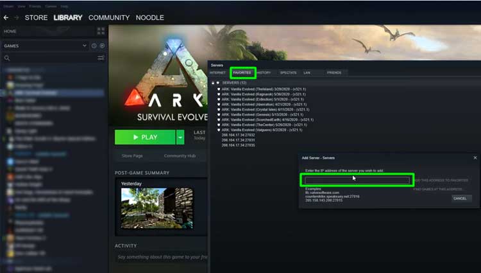Select the ScorchedEarth server row

tap(267, 119)
